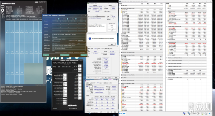Click the Close button in AIDA64 benchmark window
Image resolution: width=215 pixels, height=116 pixels.
[x=84, y=55]
